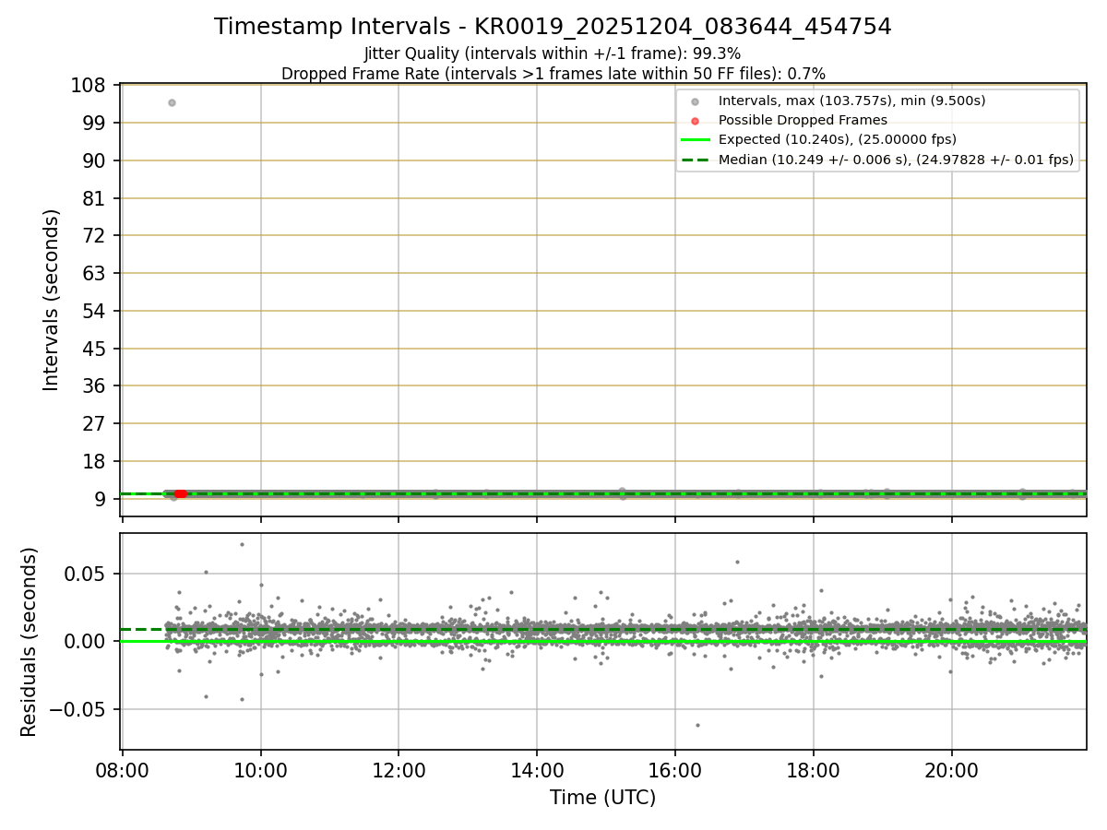Click the legend entry 'Possible Dropped Frames'
This screenshot has width=1107, height=830.
coord(803,120)
